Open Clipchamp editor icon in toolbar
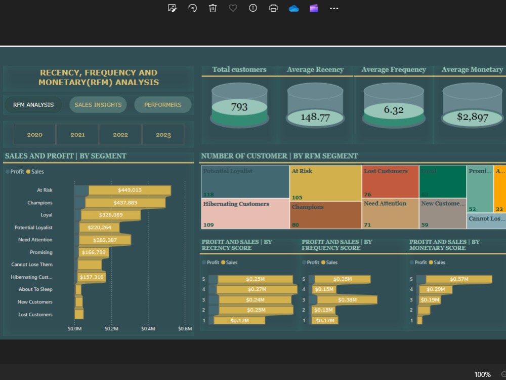This screenshot has width=506, height=380. [x=314, y=8]
